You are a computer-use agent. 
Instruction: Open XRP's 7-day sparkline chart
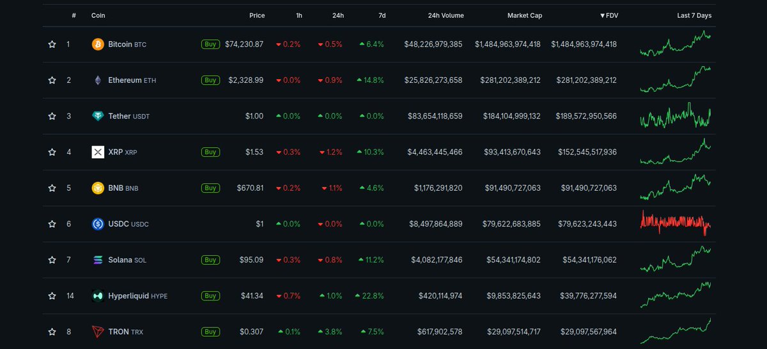(x=675, y=152)
